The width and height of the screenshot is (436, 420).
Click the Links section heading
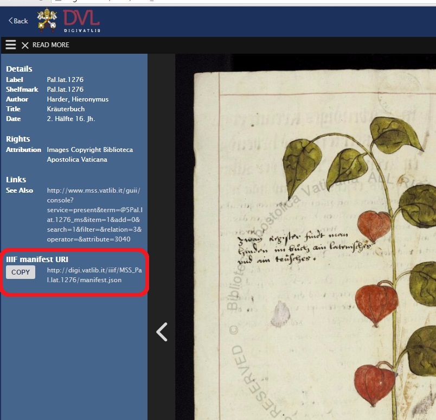point(16,180)
